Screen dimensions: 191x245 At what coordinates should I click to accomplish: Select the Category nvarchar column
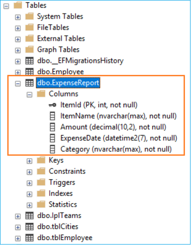[116, 149]
